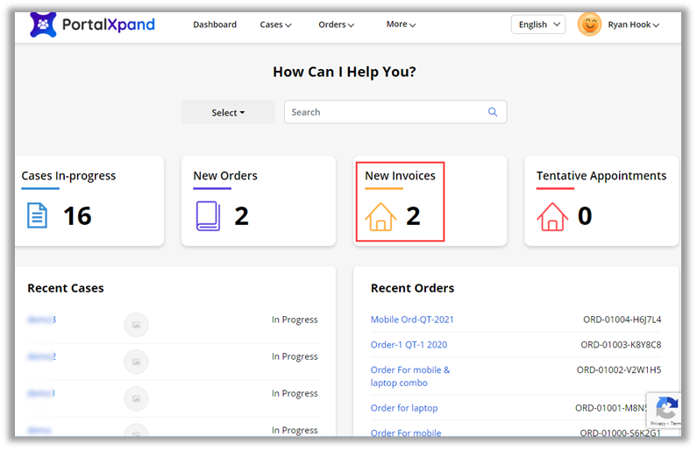Screen dimensions: 697x450
Task: Click the Cases In-progress document icon
Action: [x=37, y=215]
